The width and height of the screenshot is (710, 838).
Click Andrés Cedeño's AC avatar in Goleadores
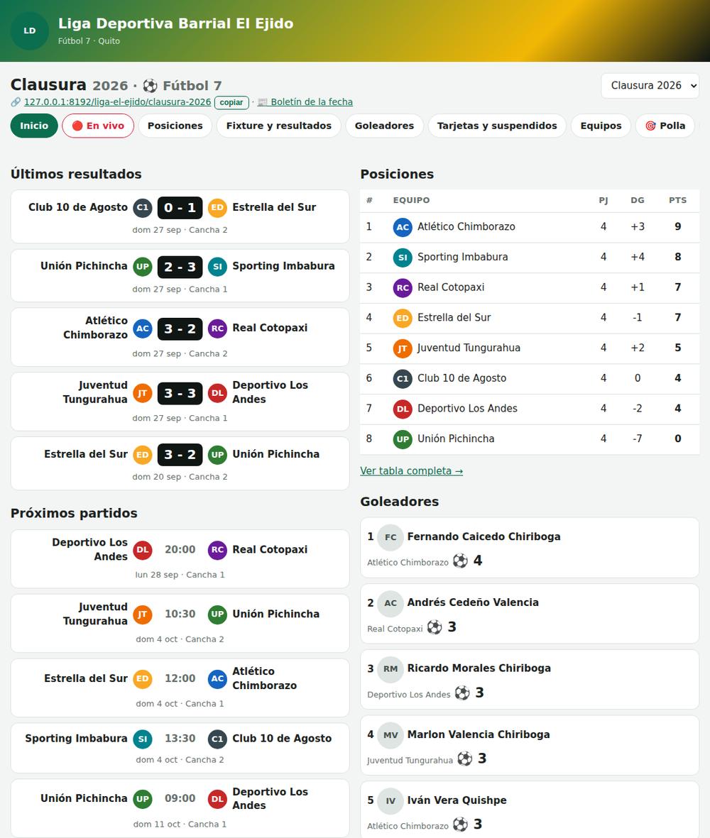pyautogui.click(x=390, y=603)
